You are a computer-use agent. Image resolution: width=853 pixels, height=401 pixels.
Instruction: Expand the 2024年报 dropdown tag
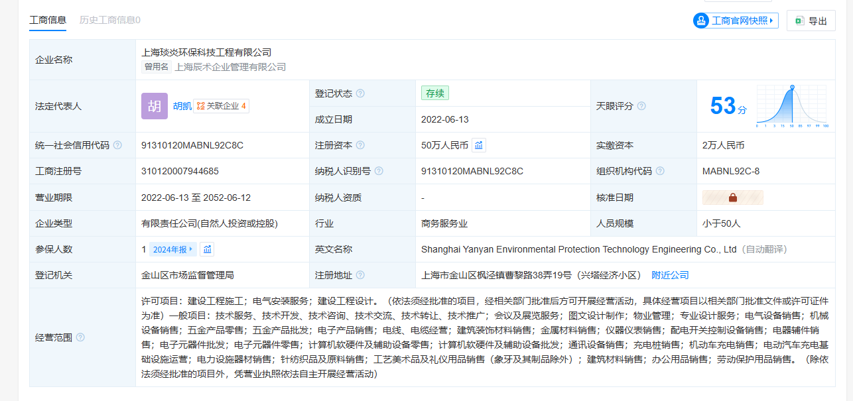173,249
